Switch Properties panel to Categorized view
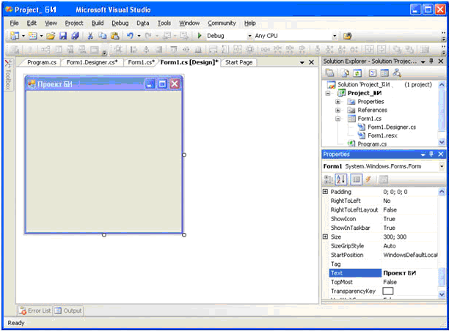Screen dimensions: 449x331 (x=328, y=179)
